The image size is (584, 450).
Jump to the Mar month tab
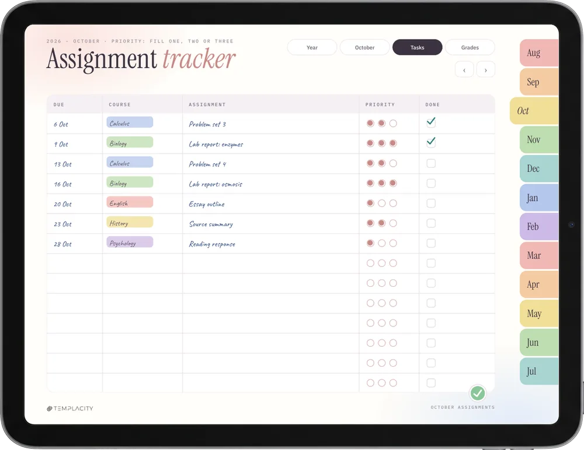(x=539, y=255)
